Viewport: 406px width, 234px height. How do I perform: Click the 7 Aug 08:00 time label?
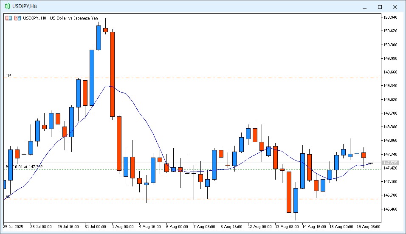(204, 227)
